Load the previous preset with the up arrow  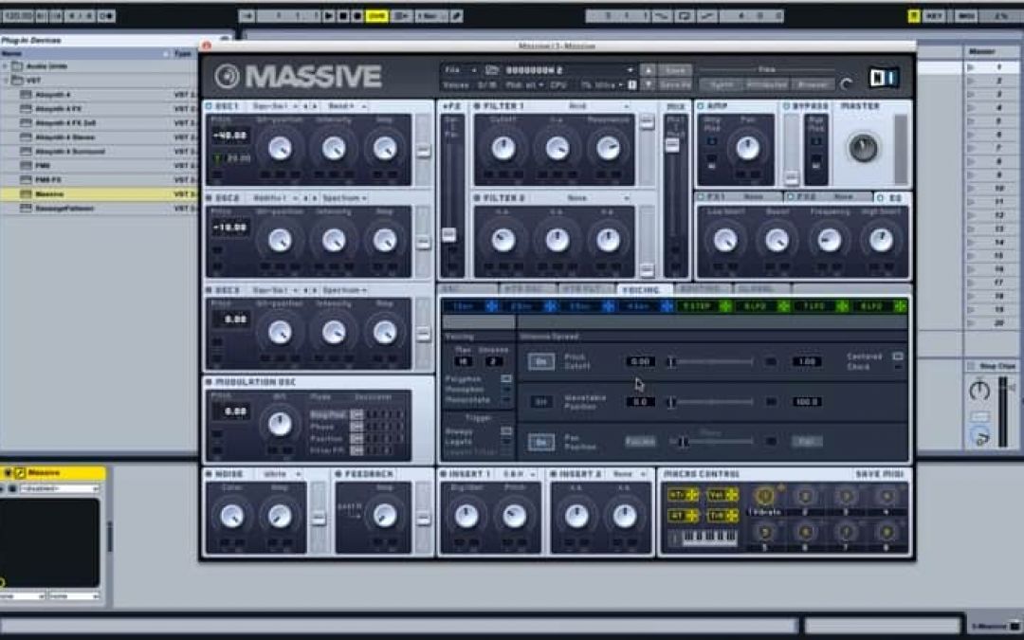tap(648, 70)
